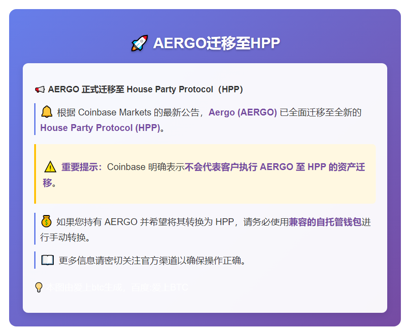Click the yellow left border of the warning box
Image resolution: width=410 pixels, height=336 pixels.
(35, 174)
